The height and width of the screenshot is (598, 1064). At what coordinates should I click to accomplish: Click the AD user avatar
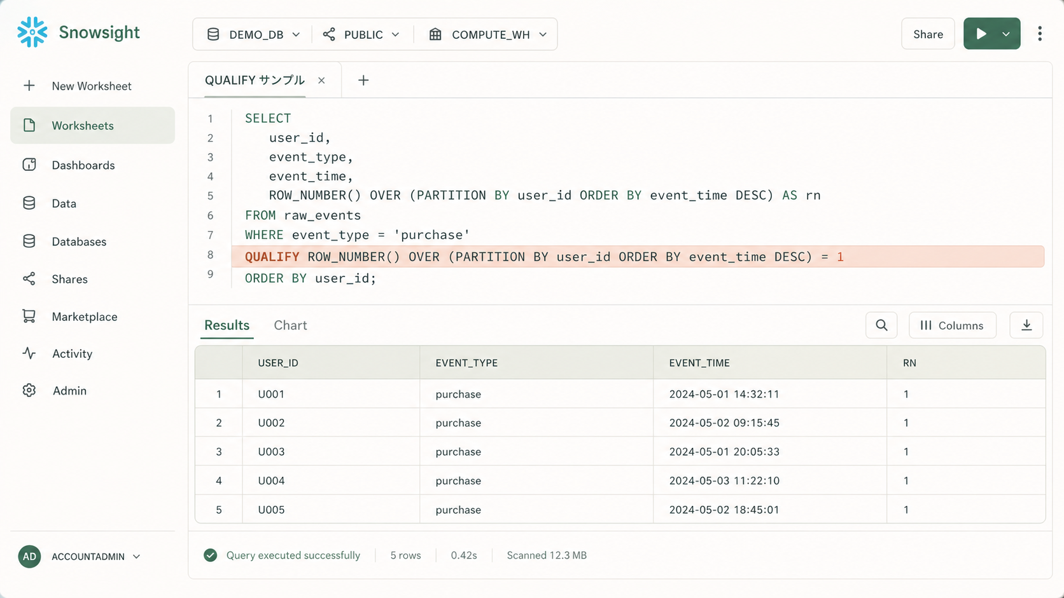click(29, 557)
